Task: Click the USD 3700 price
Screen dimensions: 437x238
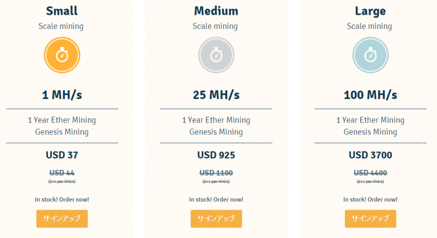Action: click(370, 155)
